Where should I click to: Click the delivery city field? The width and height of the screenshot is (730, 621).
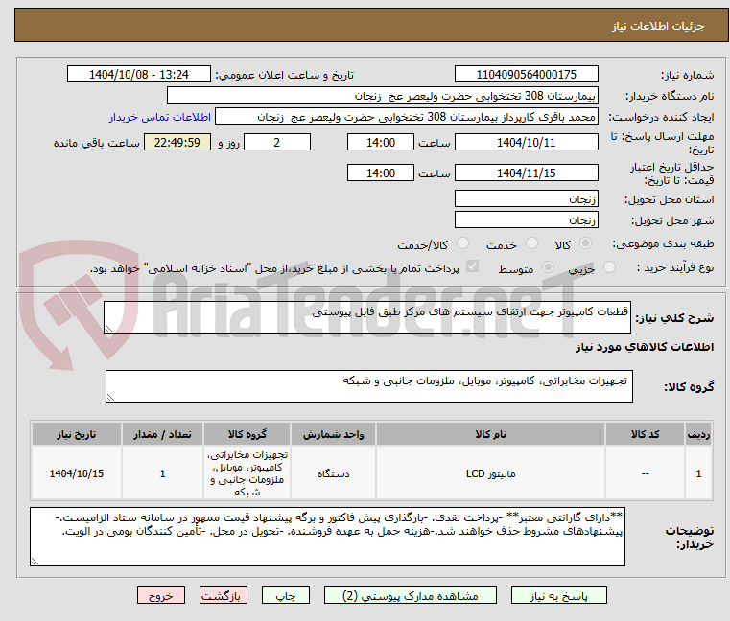[x=526, y=220]
